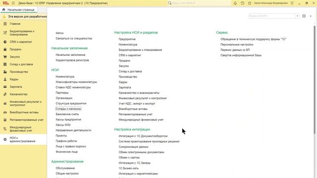The height and width of the screenshot is (178, 317).
Task: Open Ставки НДС номенклатуры
Action: [x=73, y=87]
